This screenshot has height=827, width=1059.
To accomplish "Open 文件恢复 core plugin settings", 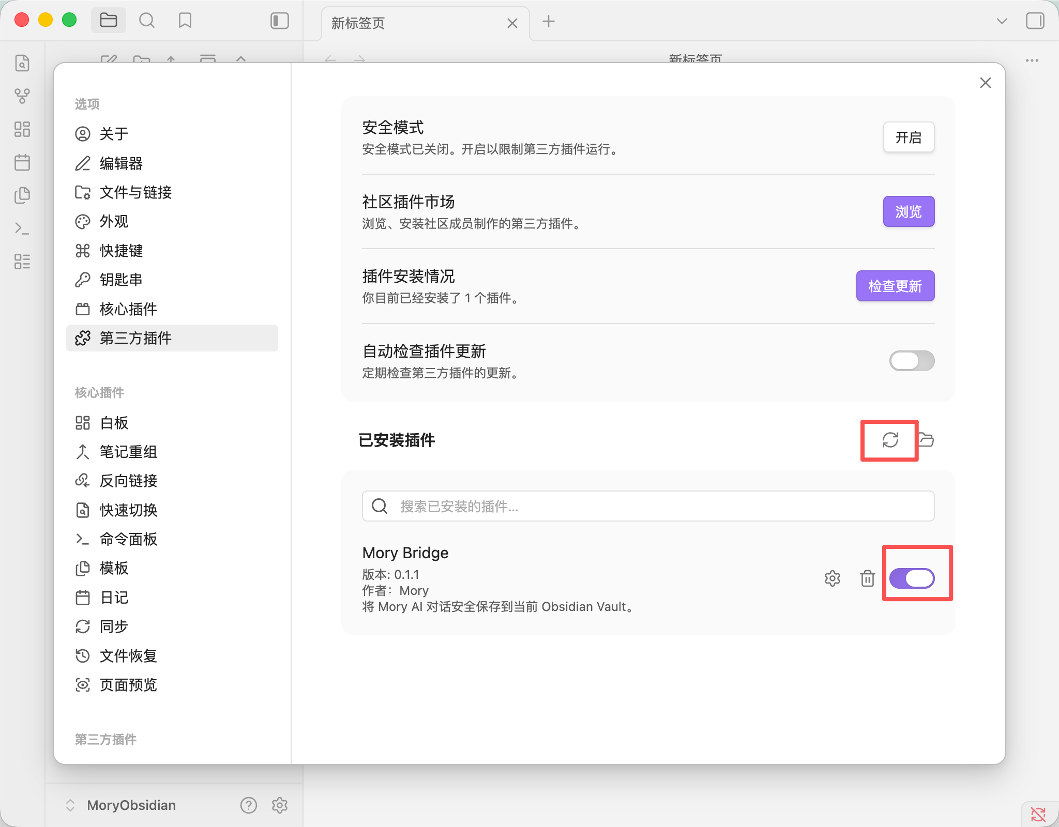I will [172, 656].
